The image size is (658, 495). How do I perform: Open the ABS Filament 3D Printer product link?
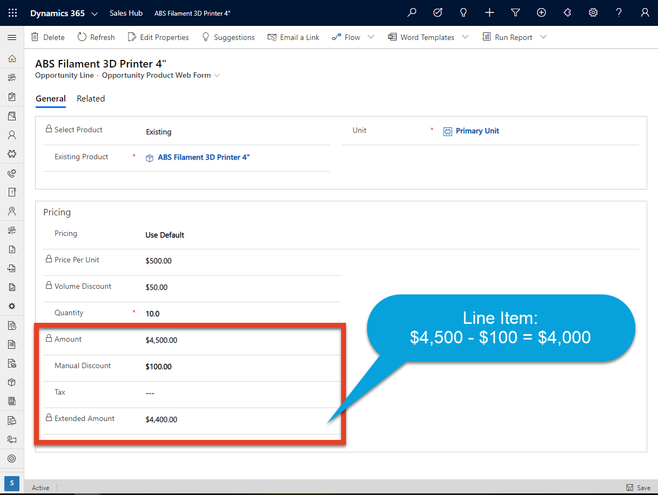(202, 157)
